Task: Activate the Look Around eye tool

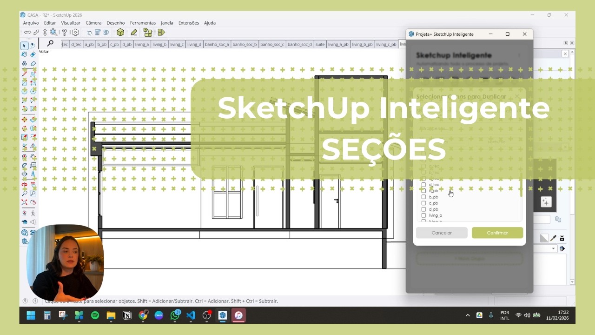Action: 24,222
